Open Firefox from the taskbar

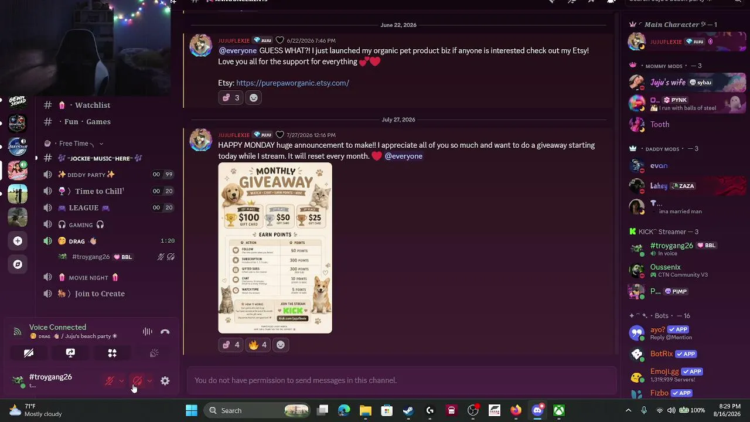(x=516, y=411)
